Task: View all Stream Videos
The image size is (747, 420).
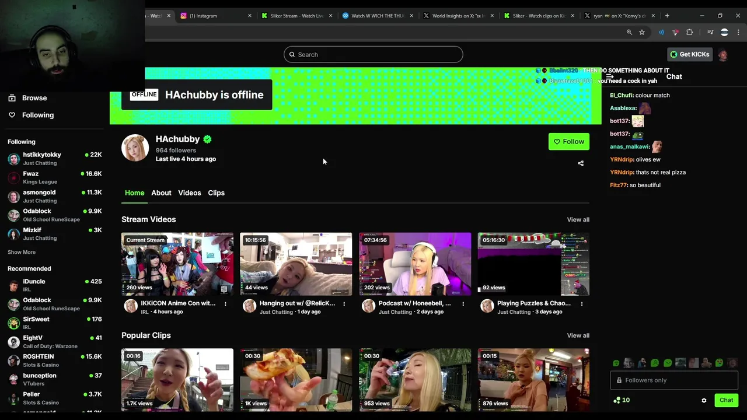Action: pos(578,220)
